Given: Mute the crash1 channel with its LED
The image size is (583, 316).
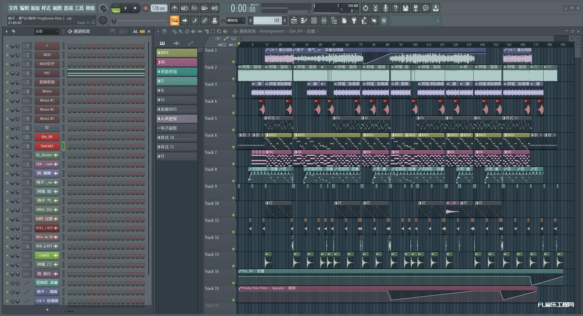Looking at the screenshot, I should click(x=7, y=256).
